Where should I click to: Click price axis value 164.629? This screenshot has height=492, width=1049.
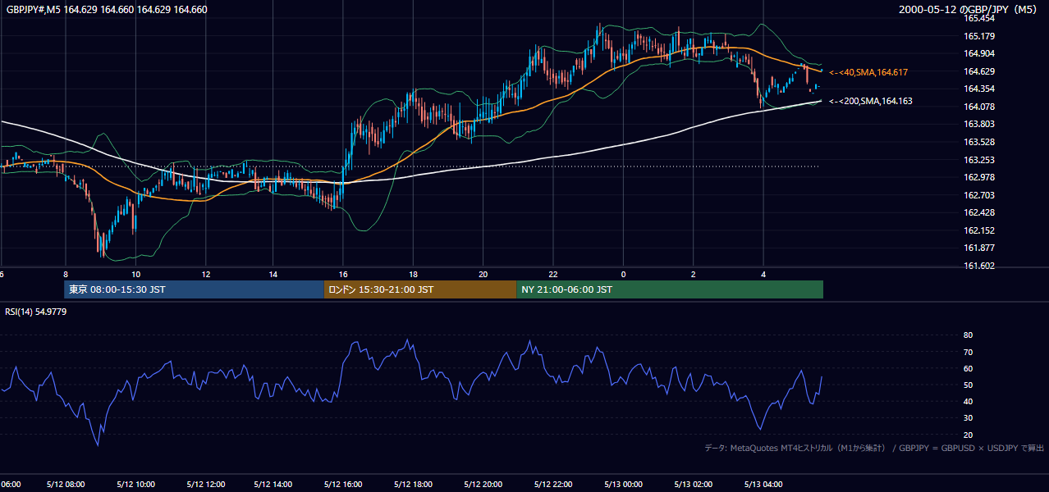pyautogui.click(x=979, y=71)
